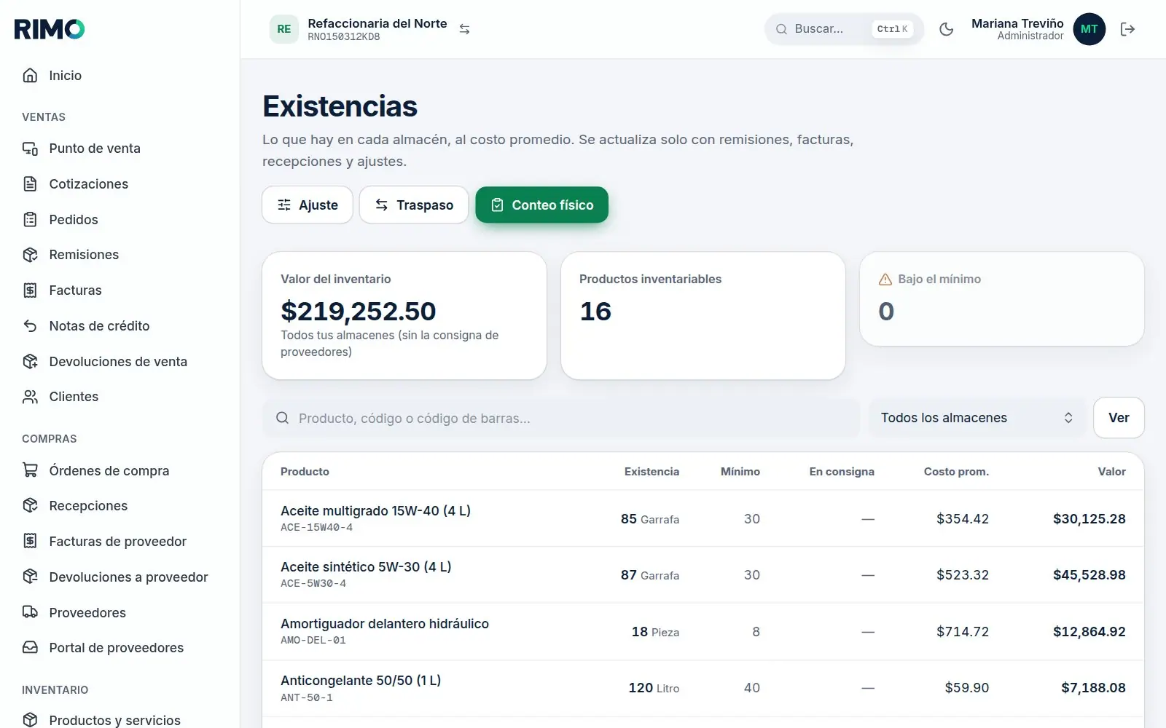The height and width of the screenshot is (728, 1166).
Task: Start a Conteo físico
Action: [542, 205]
